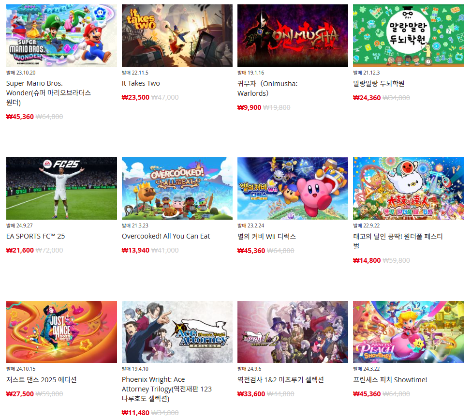Click the ₩33,600 역전검사 sale price
Screen dimensions: 471x420
[251, 394]
